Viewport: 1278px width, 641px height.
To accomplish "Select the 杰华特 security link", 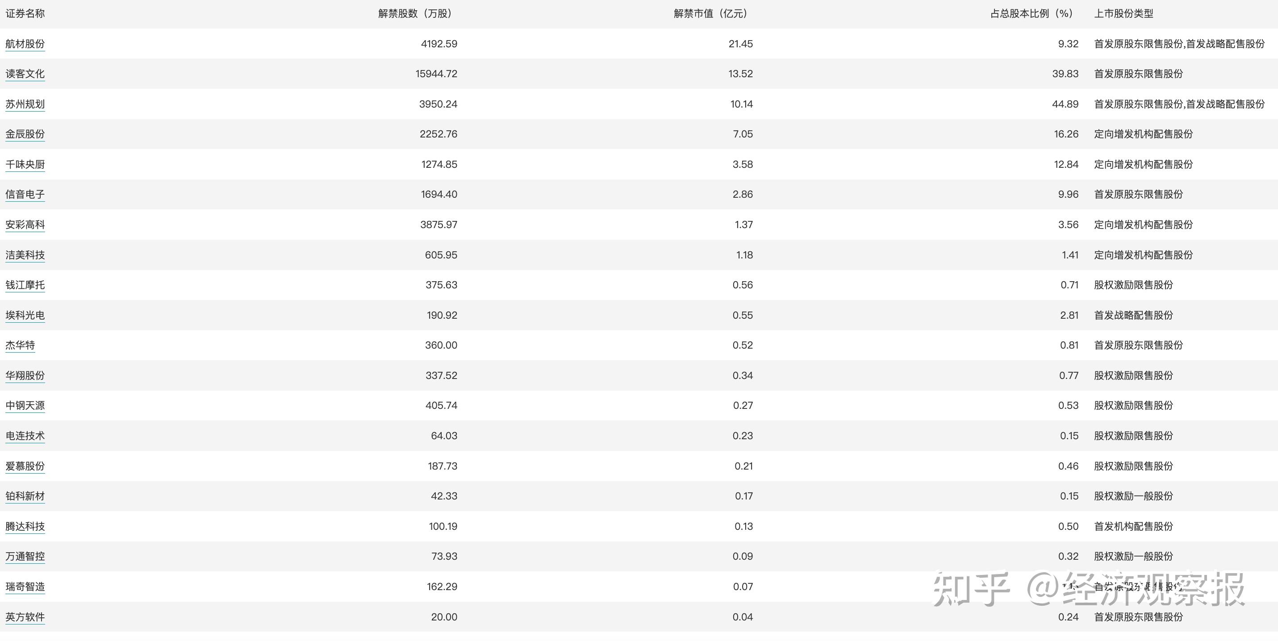I will (20, 345).
